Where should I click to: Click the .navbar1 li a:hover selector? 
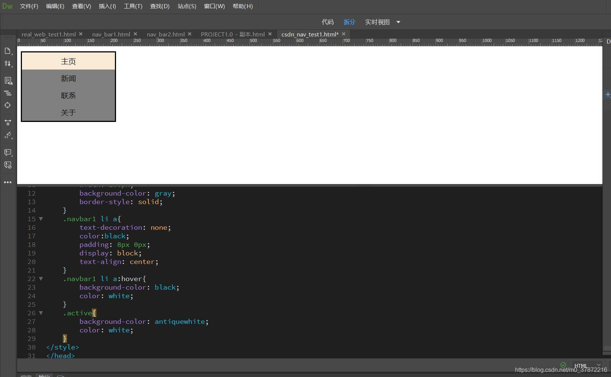[103, 279]
